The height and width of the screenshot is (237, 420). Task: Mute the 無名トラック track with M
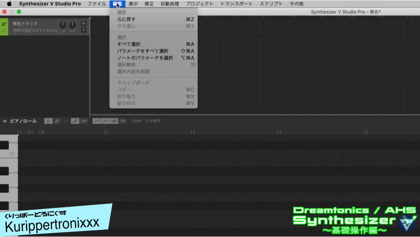(x=84, y=23)
